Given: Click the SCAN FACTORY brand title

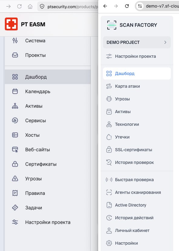Looking at the screenshot, I should 138,25.
